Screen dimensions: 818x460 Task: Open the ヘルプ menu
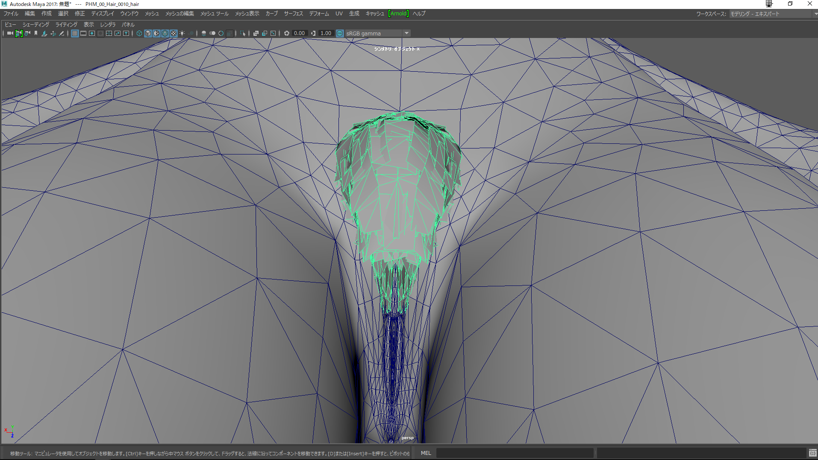[x=419, y=14]
